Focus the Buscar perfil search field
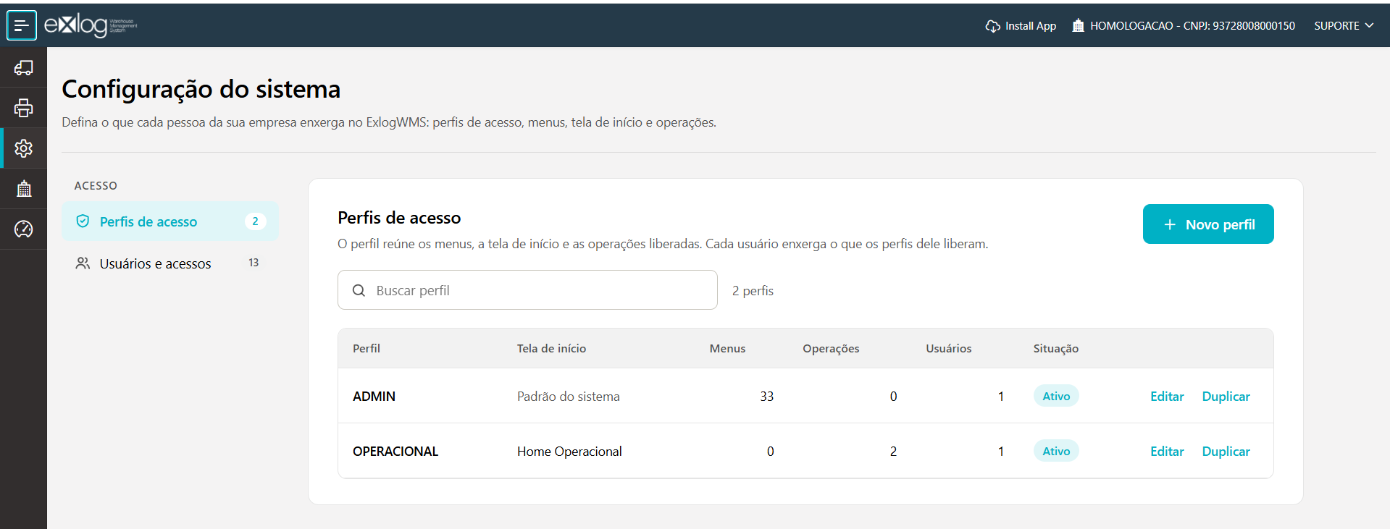 coord(527,290)
